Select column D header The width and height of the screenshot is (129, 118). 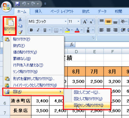point(76,52)
